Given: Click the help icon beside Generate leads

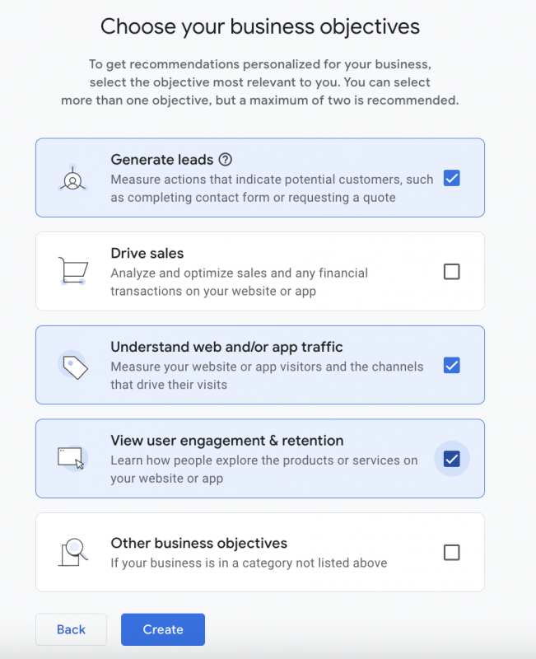Looking at the screenshot, I should 226,160.
